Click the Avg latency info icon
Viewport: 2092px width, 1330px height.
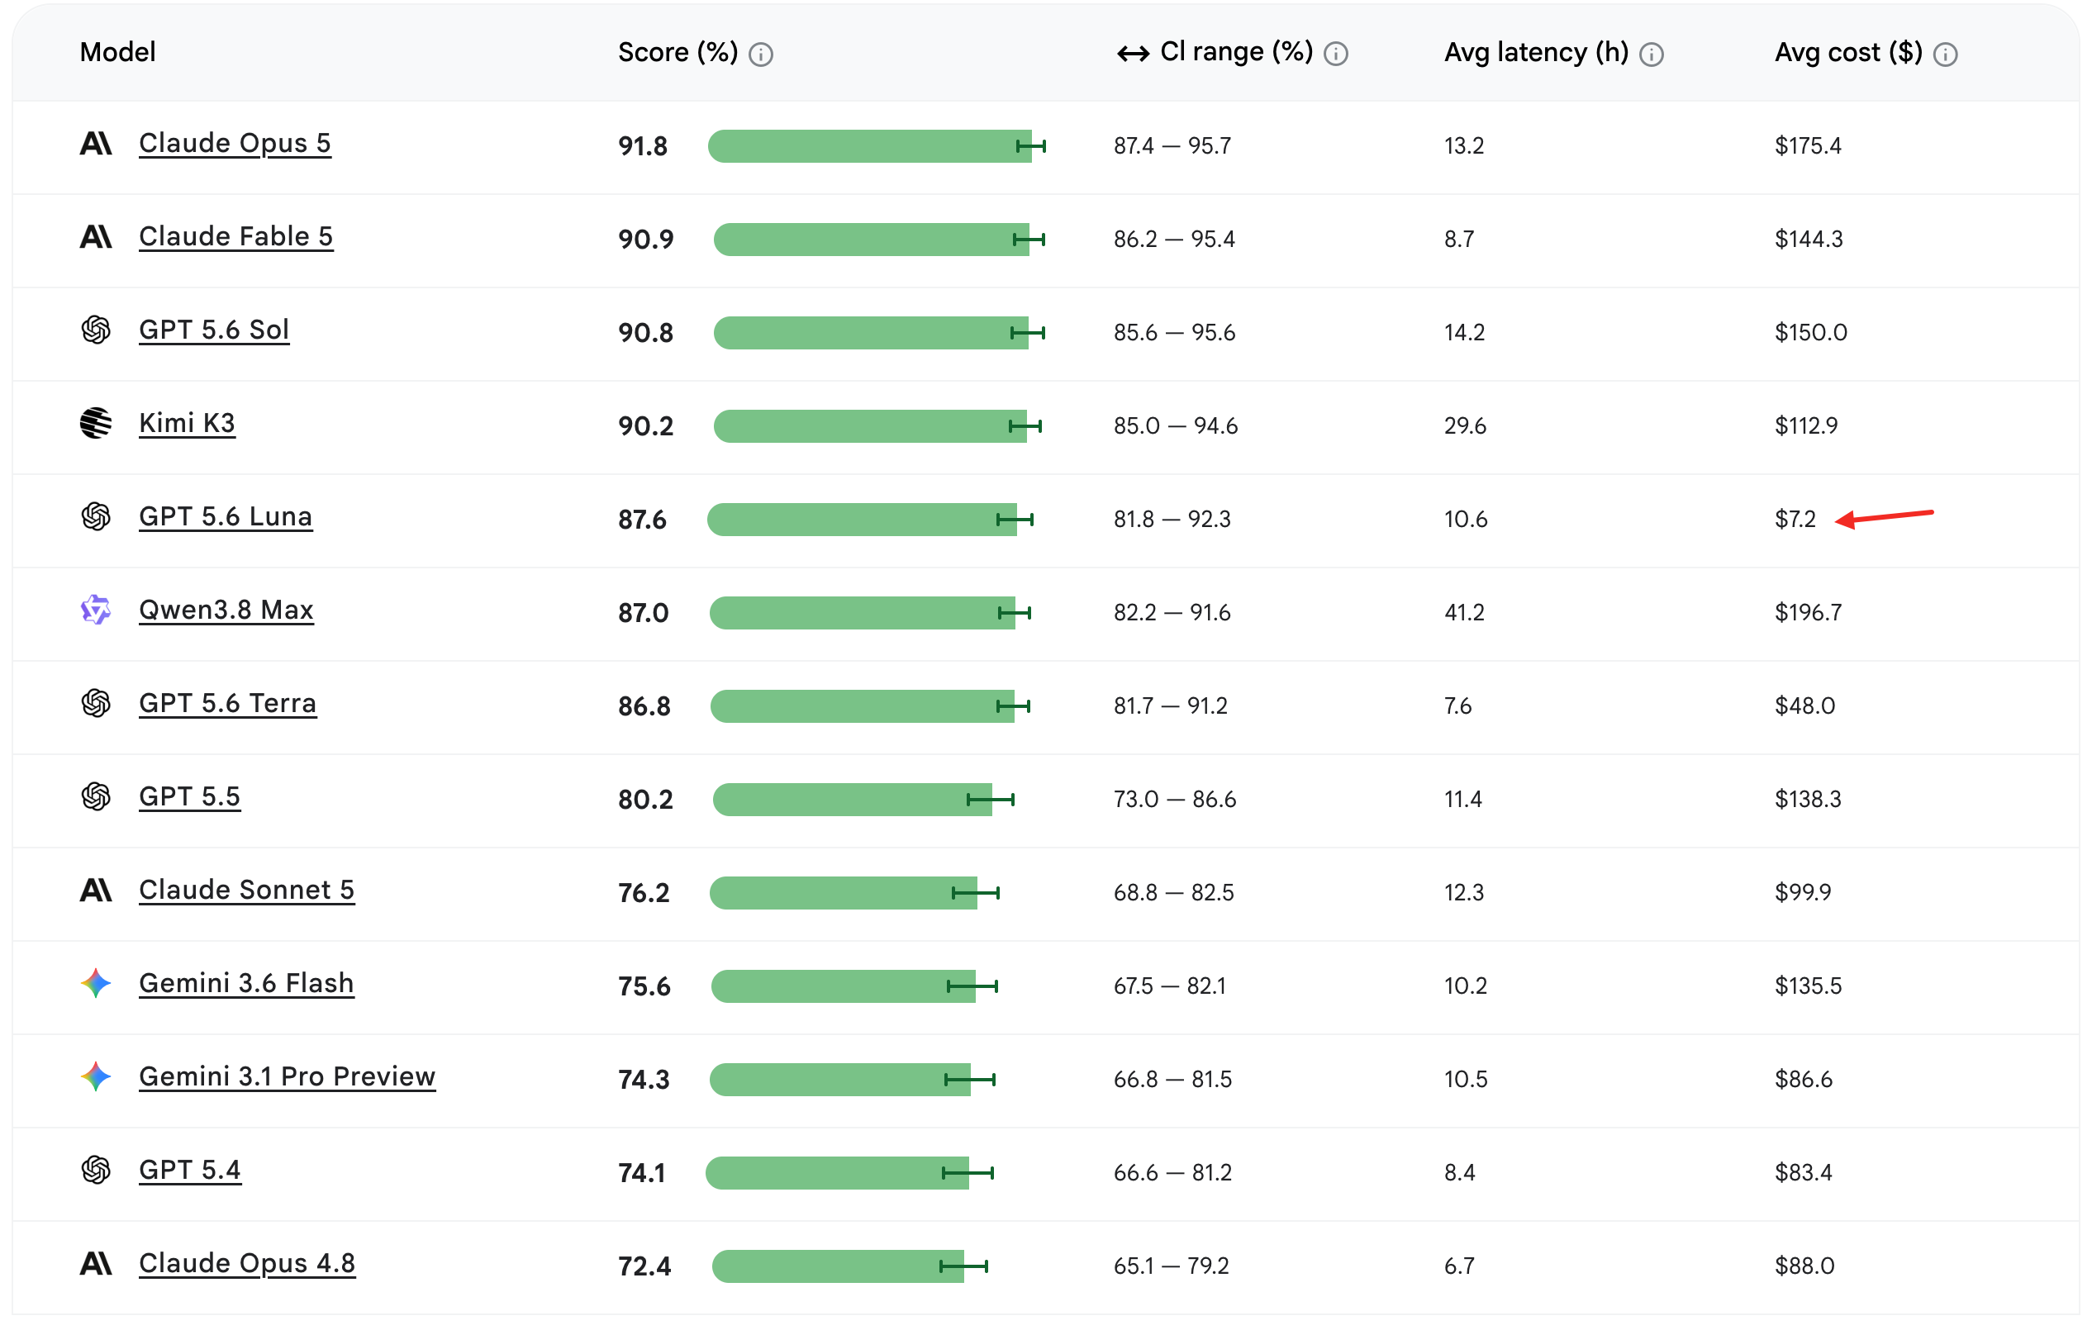pyautogui.click(x=1651, y=55)
